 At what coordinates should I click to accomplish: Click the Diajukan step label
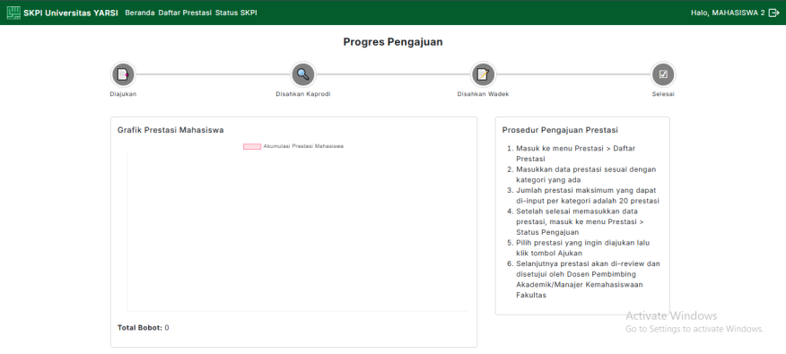[123, 94]
